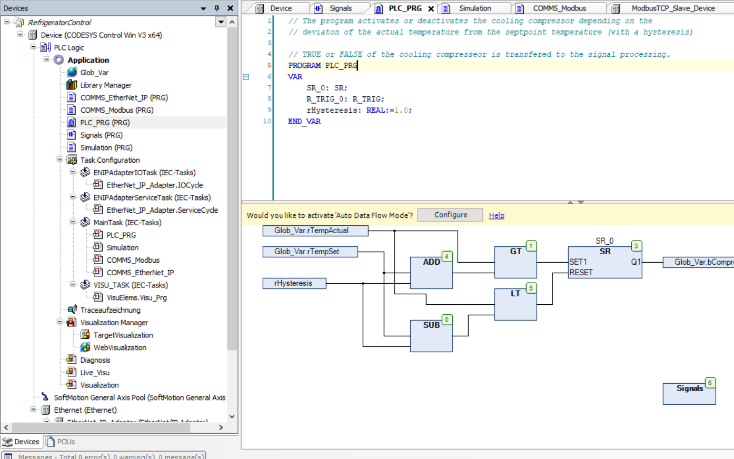
Task: Click the Task Configuration icon
Action: (x=72, y=160)
